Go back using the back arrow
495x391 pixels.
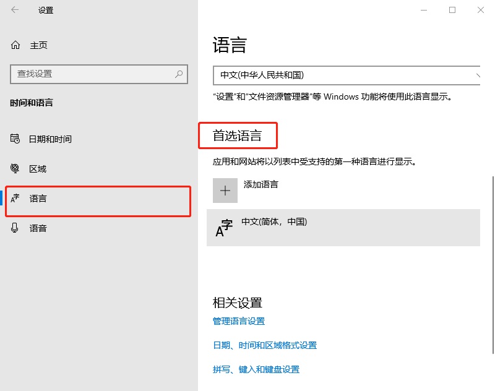pos(15,10)
